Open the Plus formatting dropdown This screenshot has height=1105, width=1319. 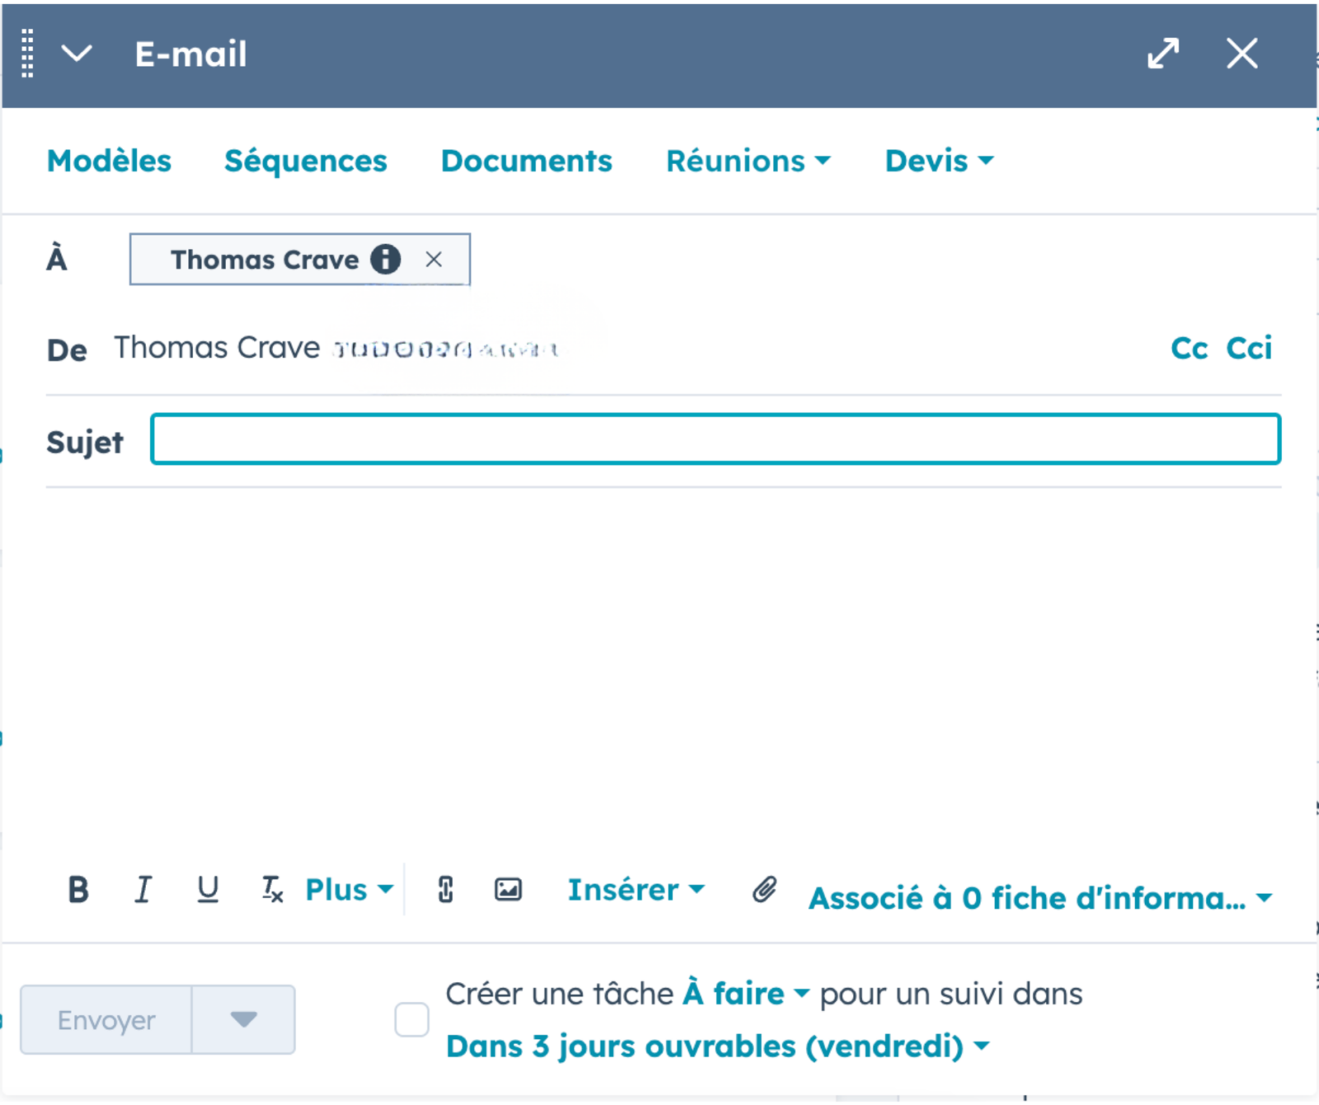pyautogui.click(x=349, y=890)
